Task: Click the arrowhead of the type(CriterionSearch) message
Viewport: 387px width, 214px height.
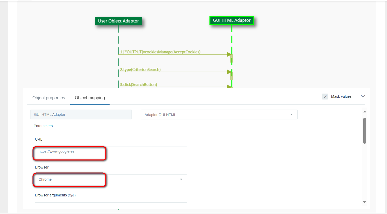Action: pyautogui.click(x=229, y=72)
